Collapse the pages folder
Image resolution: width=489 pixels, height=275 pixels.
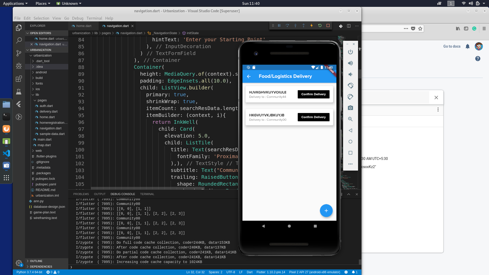(x=42, y=100)
